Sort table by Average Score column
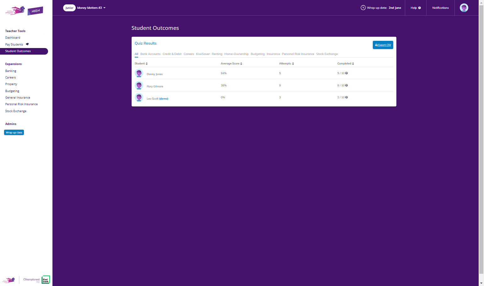 pyautogui.click(x=231, y=63)
